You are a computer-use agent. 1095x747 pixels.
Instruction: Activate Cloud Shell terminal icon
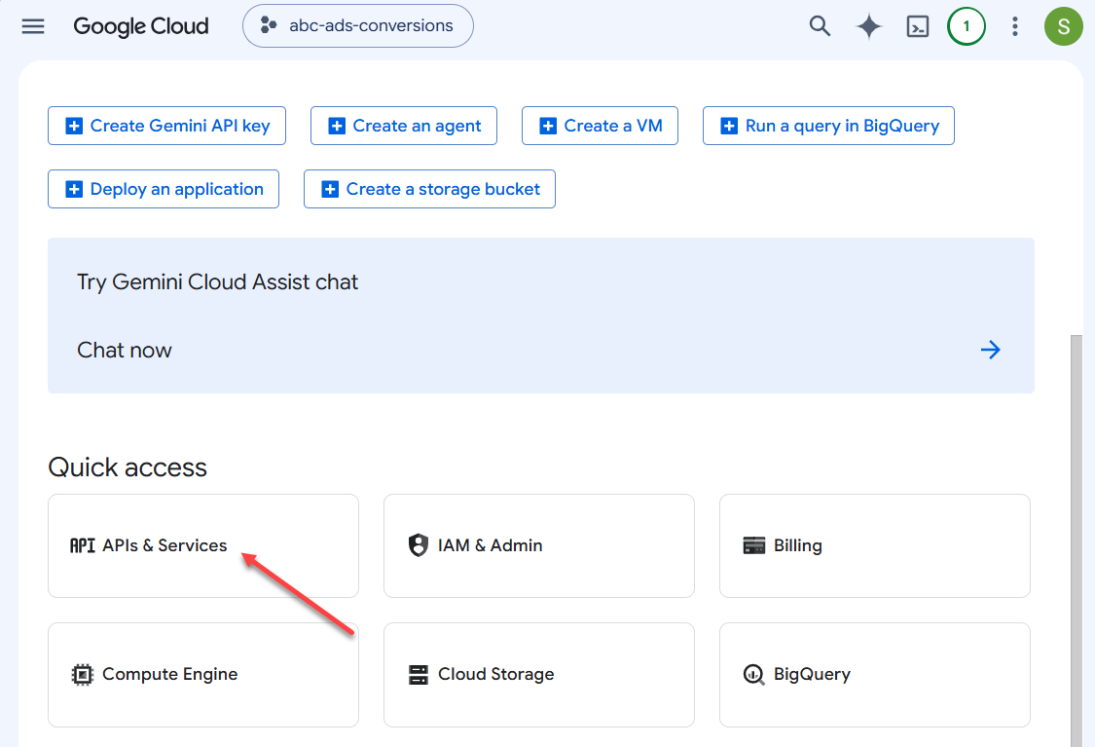[x=917, y=26]
